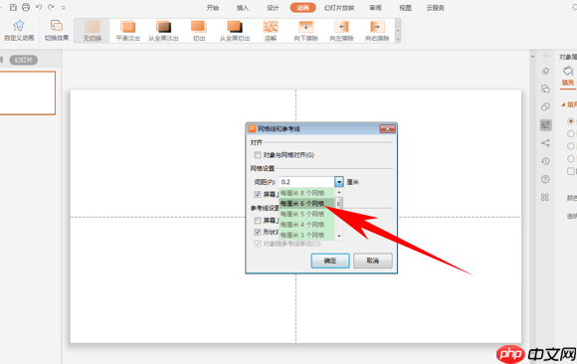The width and height of the screenshot is (577, 364).
Task: Select the second fill radio option
Action: coord(571,133)
